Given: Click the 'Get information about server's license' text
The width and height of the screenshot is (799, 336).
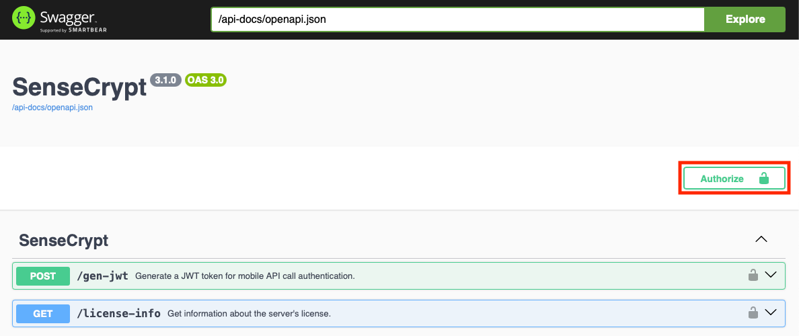Looking at the screenshot, I should click(x=249, y=314).
